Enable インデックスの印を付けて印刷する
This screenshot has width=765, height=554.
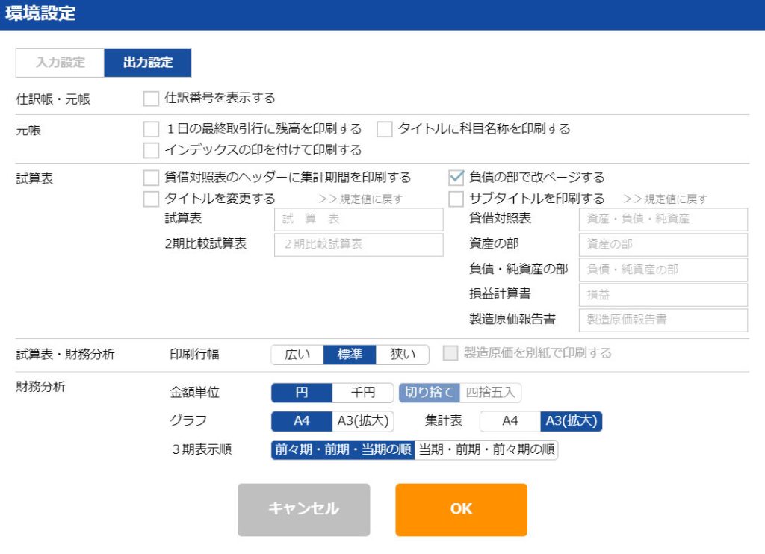tap(151, 150)
